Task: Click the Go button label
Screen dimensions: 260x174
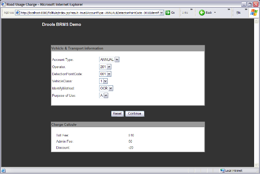Action: [173, 13]
